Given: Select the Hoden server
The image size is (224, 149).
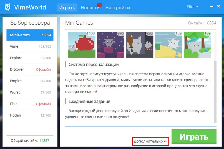Looking at the screenshot, I should point(30,115).
